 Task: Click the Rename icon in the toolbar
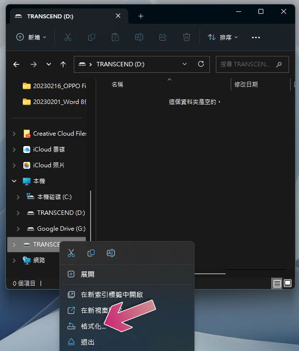click(139, 37)
